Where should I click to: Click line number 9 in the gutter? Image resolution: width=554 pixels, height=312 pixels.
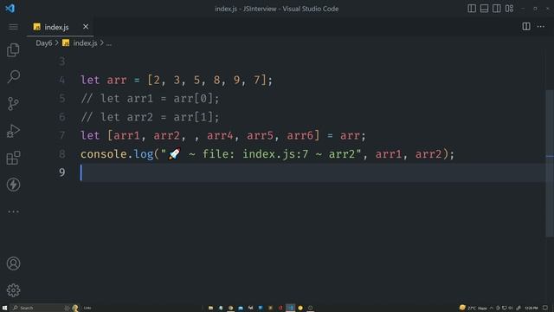point(62,172)
